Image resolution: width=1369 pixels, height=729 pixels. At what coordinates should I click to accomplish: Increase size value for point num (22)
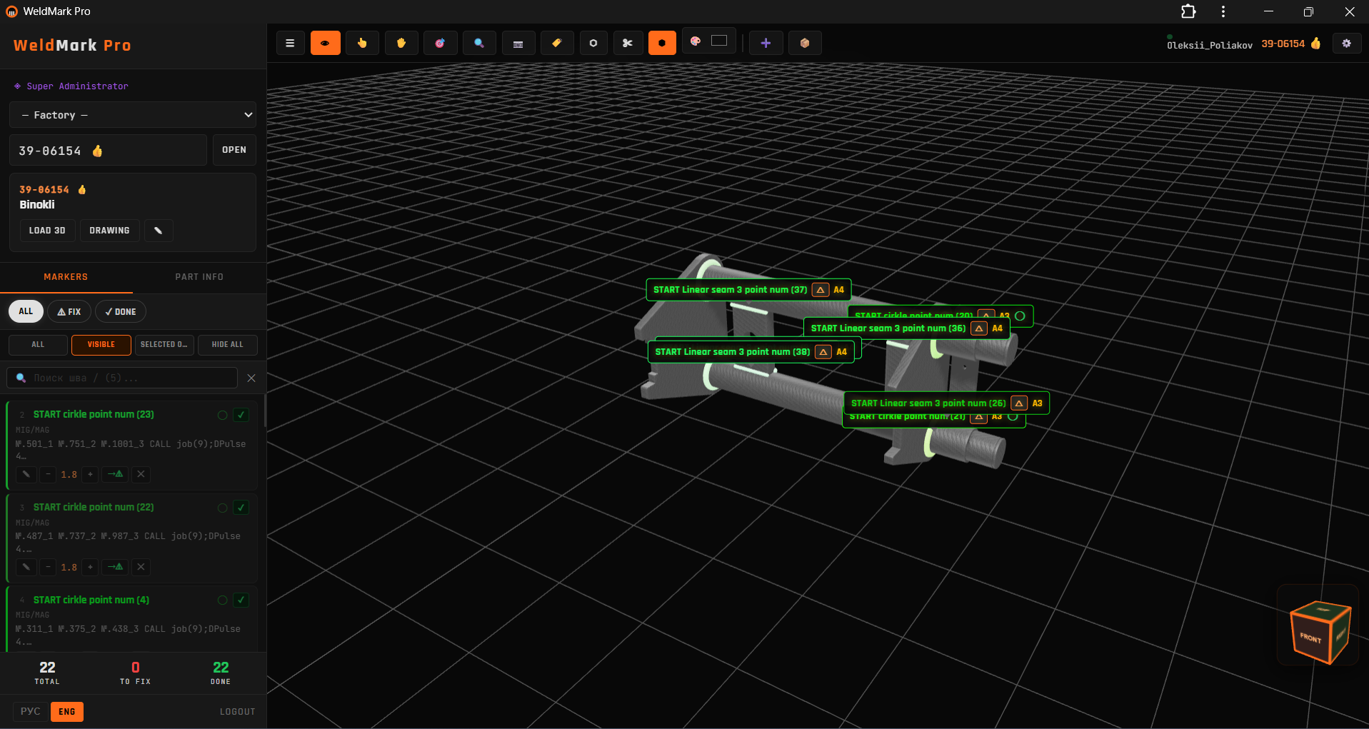coord(90,567)
